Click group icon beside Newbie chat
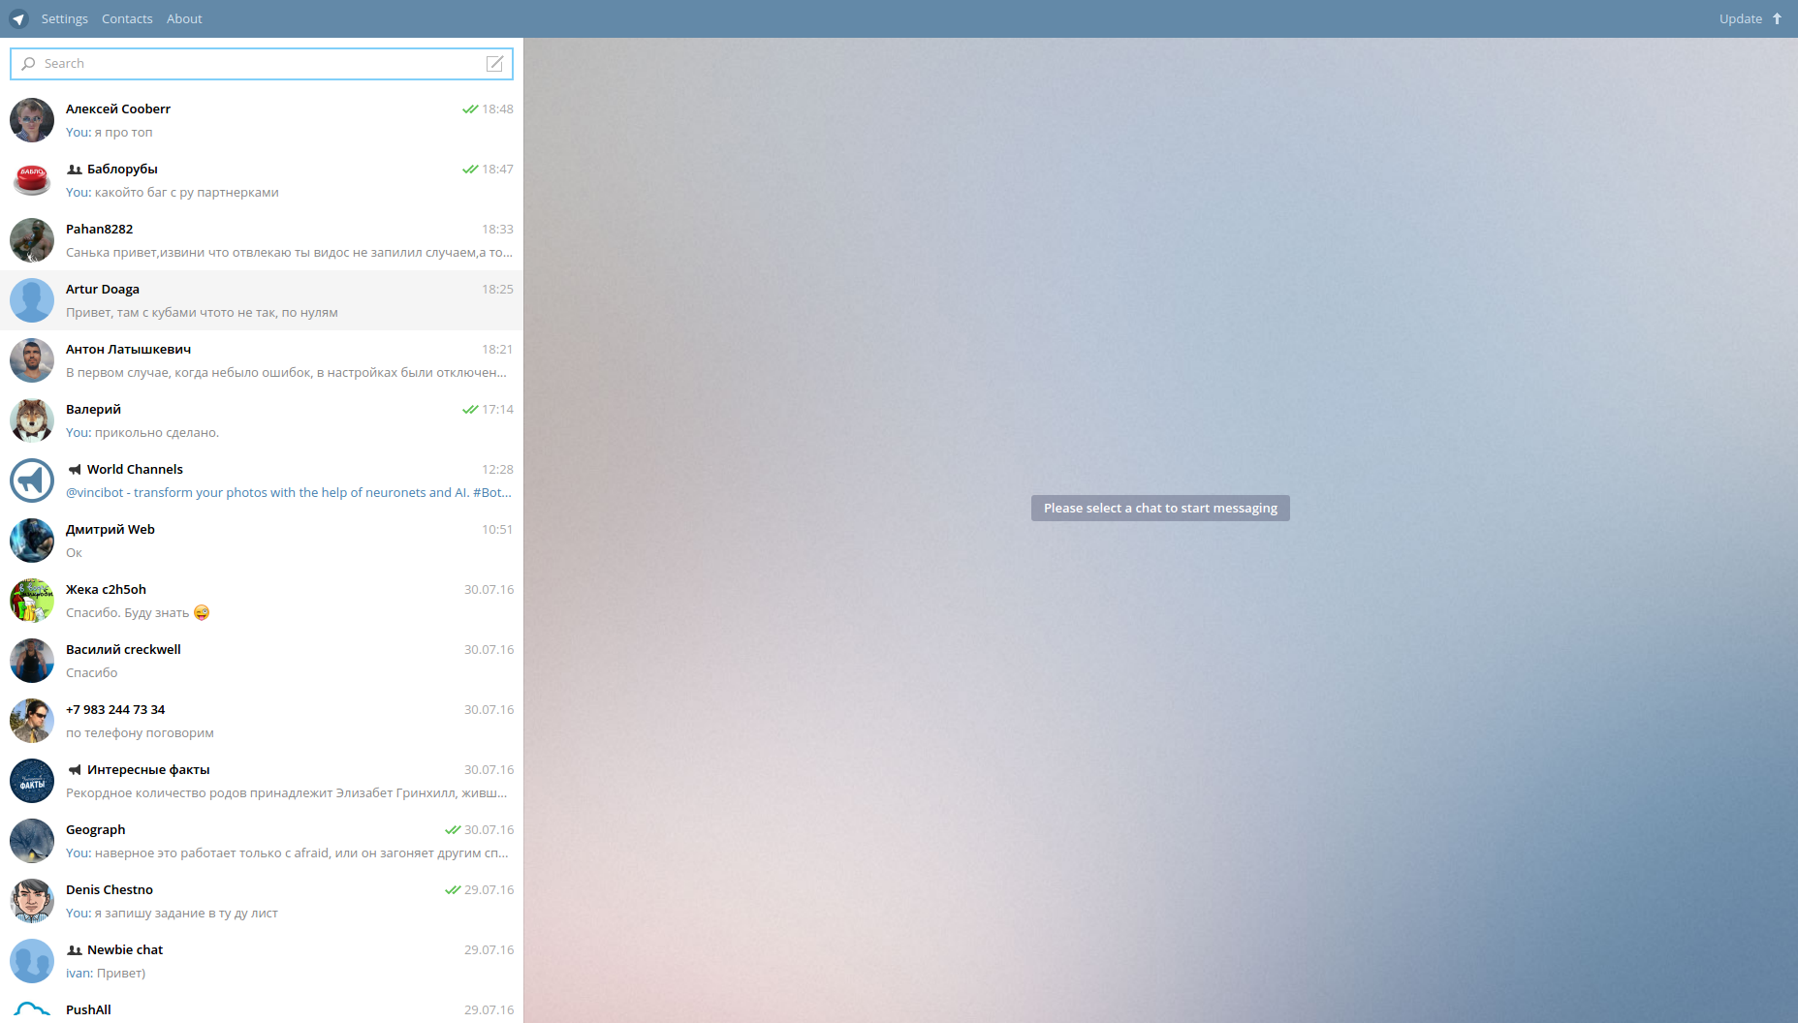 (74, 950)
